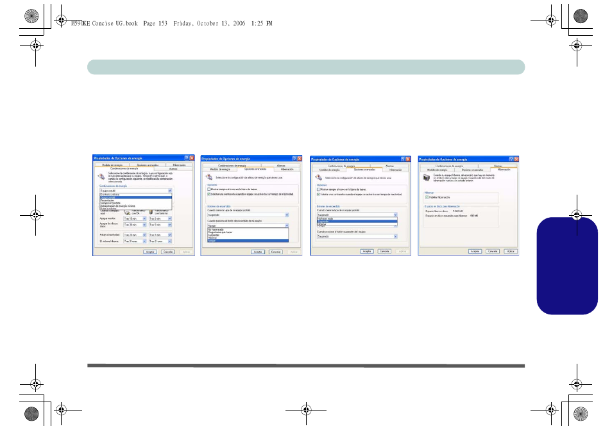Toggle password prompt checkbox in third dialog

pyautogui.click(x=318, y=193)
